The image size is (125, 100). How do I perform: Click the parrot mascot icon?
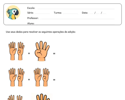pyautogui.click(x=13, y=12)
